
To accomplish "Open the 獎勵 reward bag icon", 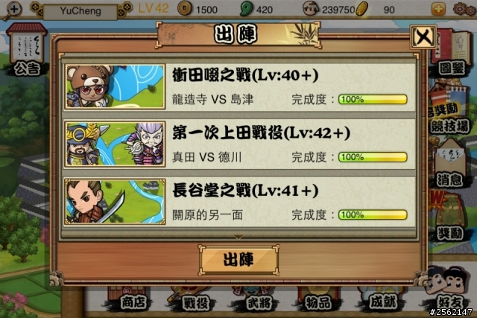I will click(x=450, y=217).
